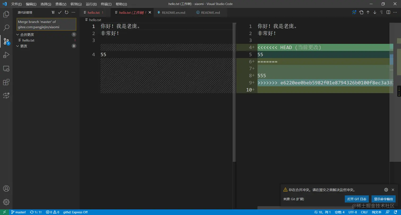
Task: Open the file from diff editor toolbar
Action: coord(361,12)
